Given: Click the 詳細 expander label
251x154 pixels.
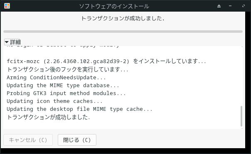Looking at the screenshot, I should pos(15,42).
